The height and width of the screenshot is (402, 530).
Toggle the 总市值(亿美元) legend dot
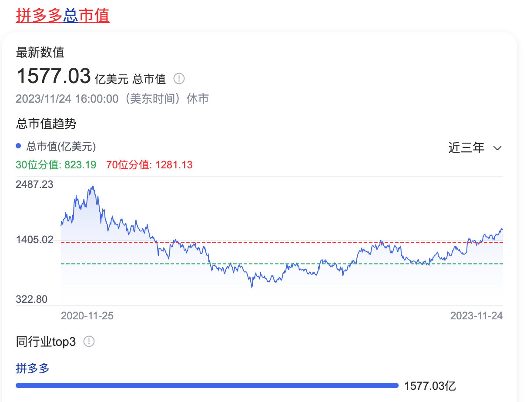(18, 146)
